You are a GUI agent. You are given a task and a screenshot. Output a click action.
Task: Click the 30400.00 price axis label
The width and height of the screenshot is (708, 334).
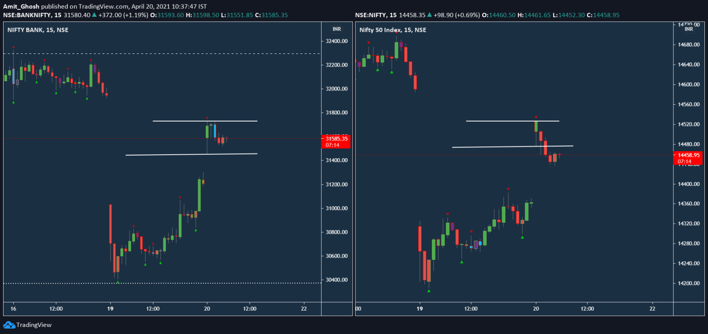tap(337, 280)
